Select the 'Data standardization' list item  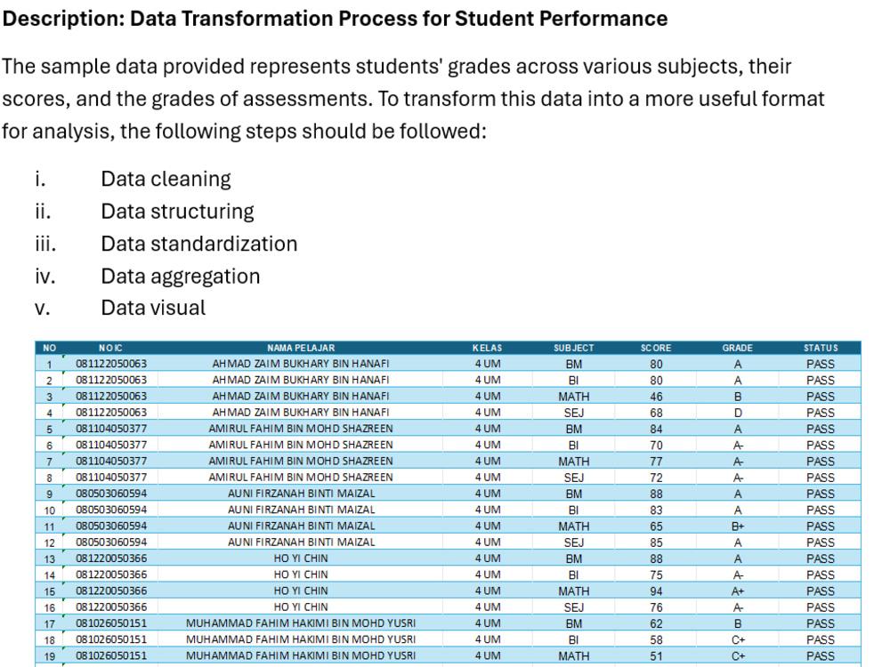pos(199,244)
